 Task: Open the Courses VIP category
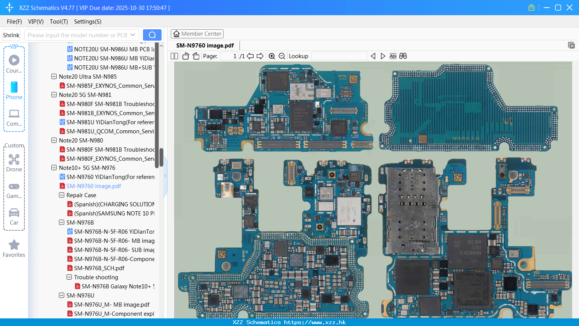tap(14, 63)
